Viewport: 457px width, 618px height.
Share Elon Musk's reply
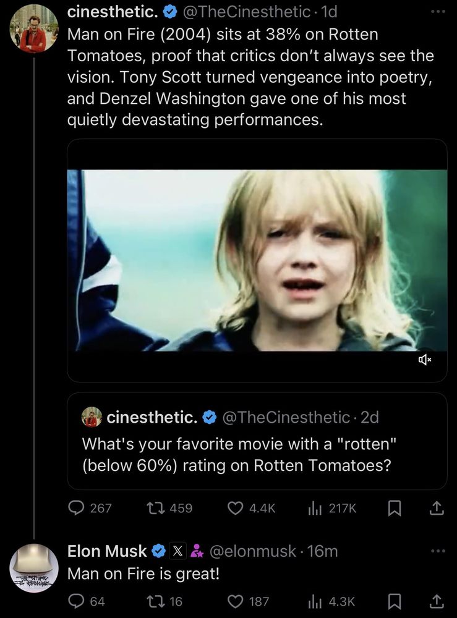point(437,601)
